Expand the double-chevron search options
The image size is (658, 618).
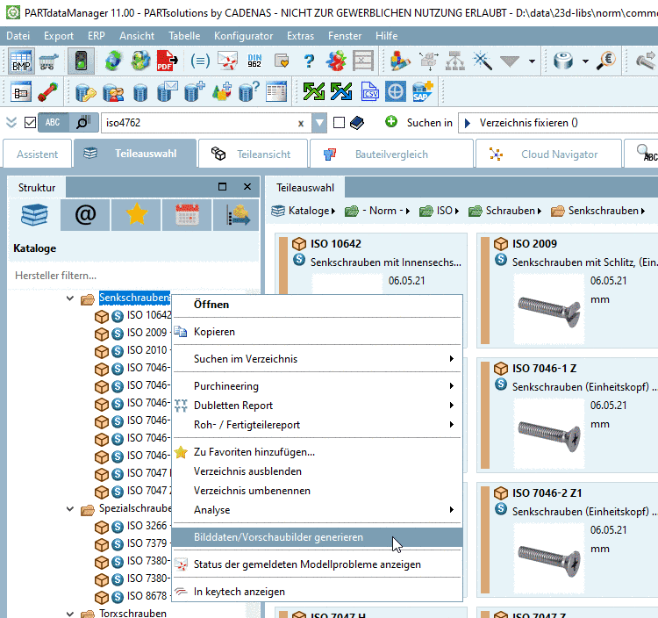point(11,123)
